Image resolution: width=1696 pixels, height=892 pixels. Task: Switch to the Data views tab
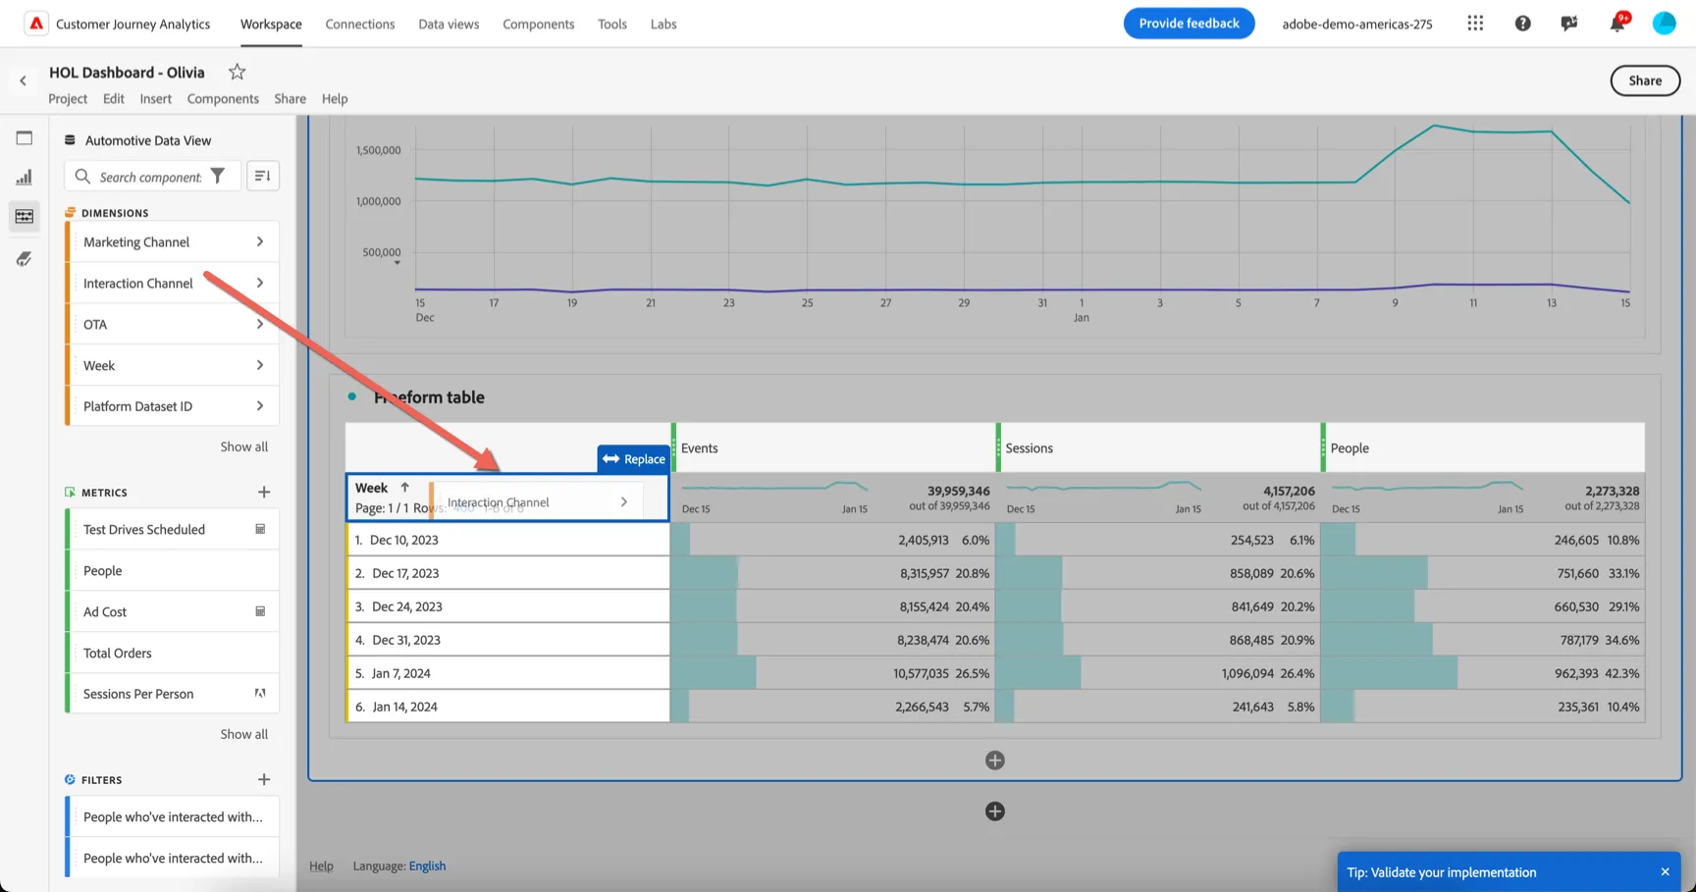click(x=449, y=24)
